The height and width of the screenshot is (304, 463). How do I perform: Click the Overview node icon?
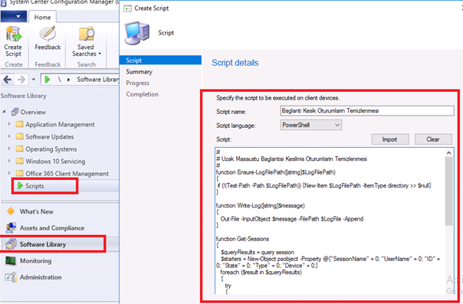coord(15,112)
